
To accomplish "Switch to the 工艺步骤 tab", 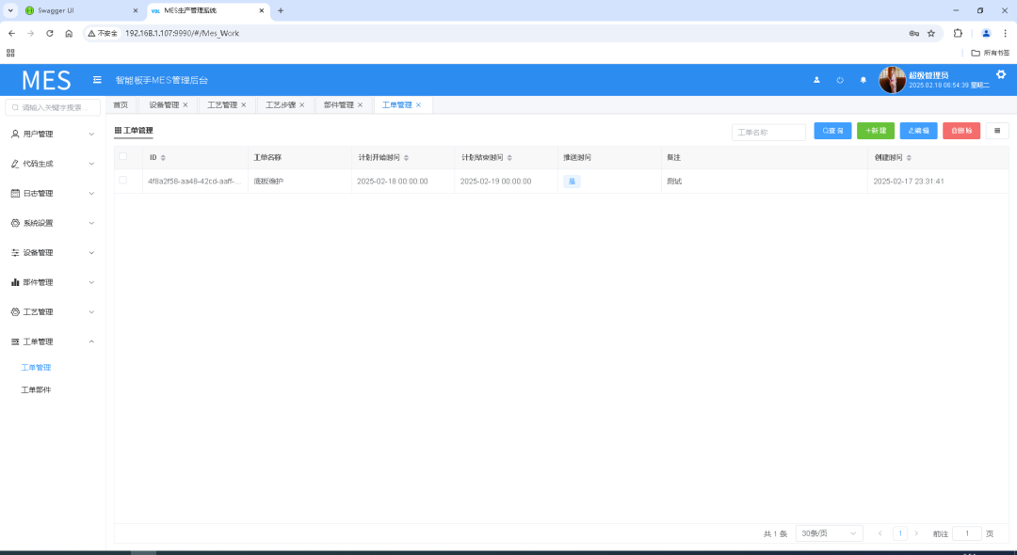I will coord(280,105).
